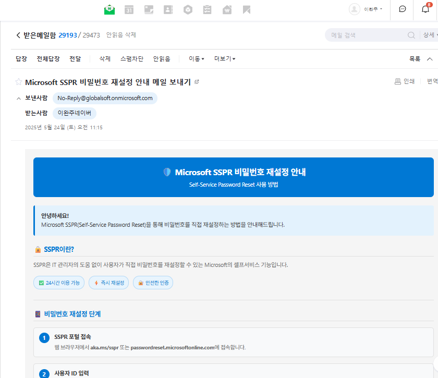Mark mail unread with toolbar 안읽음
This screenshot has width=438, height=378.
pos(162,59)
